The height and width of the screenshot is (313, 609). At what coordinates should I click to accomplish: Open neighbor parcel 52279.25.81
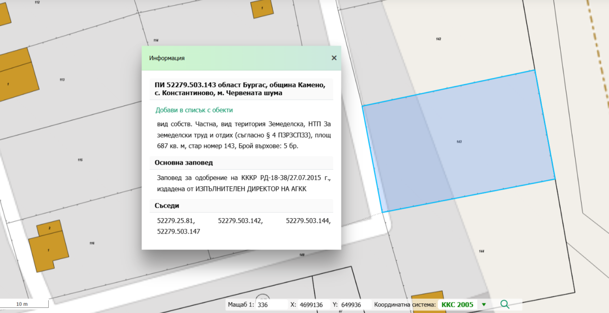coord(176,221)
